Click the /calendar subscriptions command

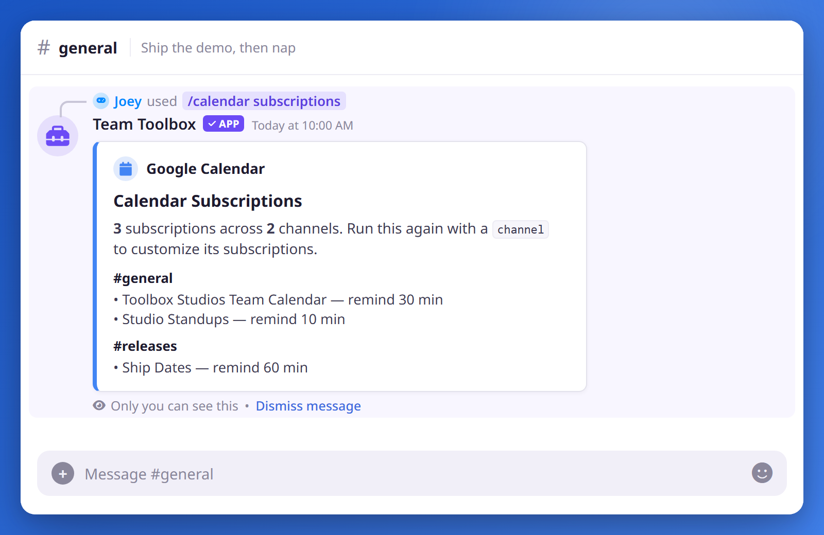point(264,101)
